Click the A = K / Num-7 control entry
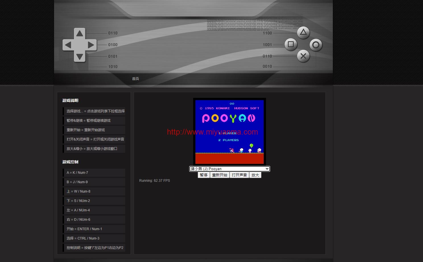This screenshot has width=423, height=262. (94, 172)
